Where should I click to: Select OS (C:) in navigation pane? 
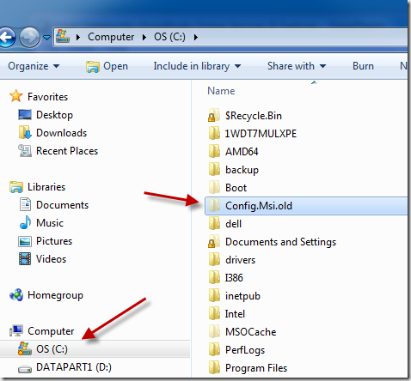point(95,349)
